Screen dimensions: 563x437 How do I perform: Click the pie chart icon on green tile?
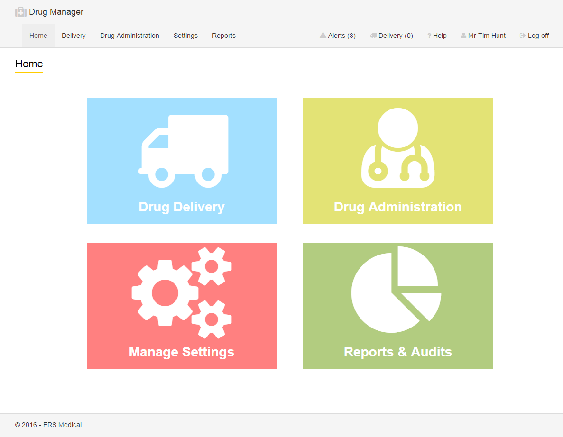396,289
